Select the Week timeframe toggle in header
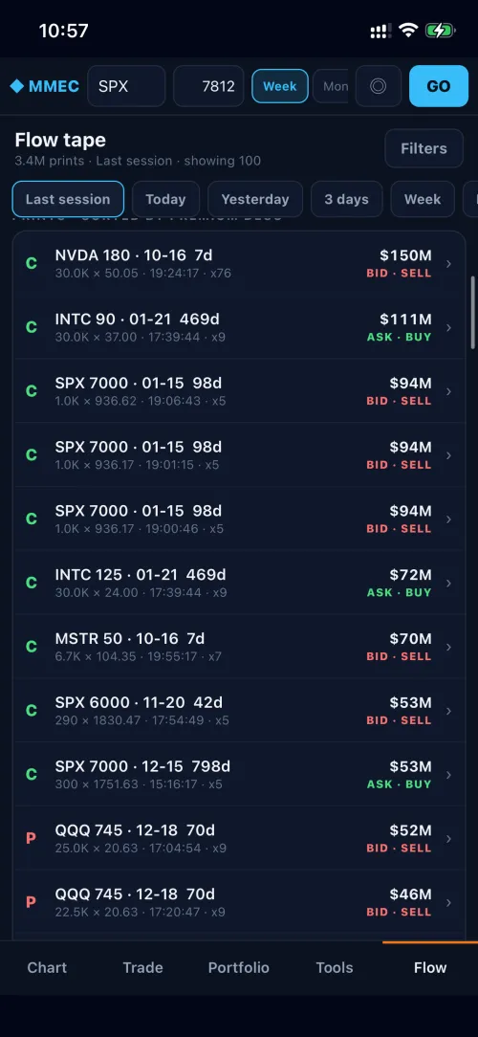The height and width of the screenshot is (1037, 478). [280, 86]
